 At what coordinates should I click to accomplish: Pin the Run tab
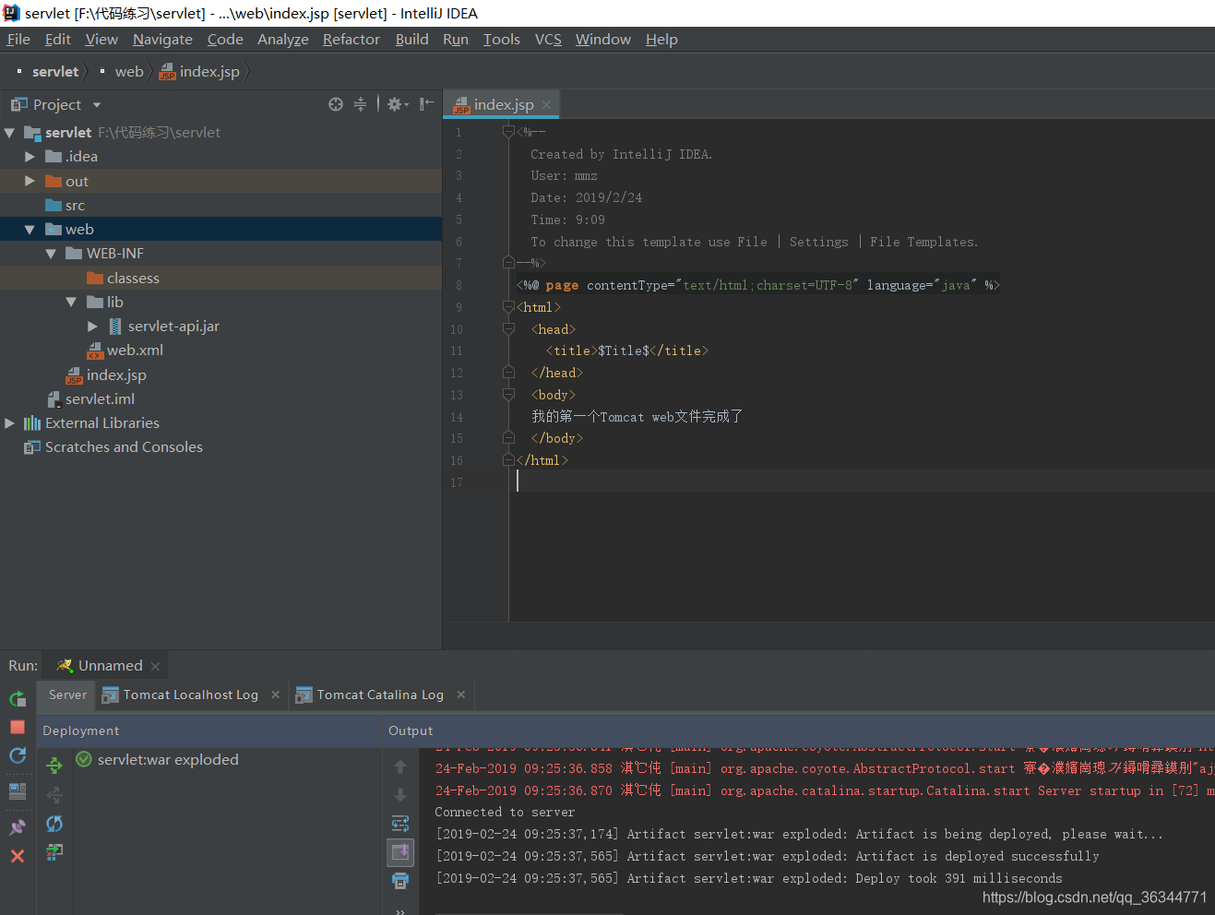pos(18,826)
